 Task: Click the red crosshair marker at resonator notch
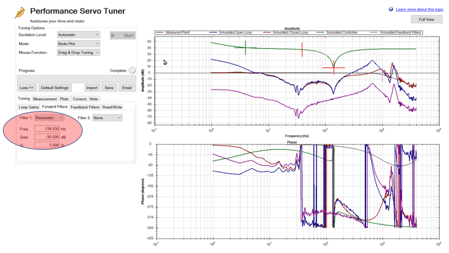pos(334,68)
